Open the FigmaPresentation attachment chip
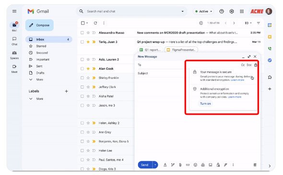 [181, 50]
